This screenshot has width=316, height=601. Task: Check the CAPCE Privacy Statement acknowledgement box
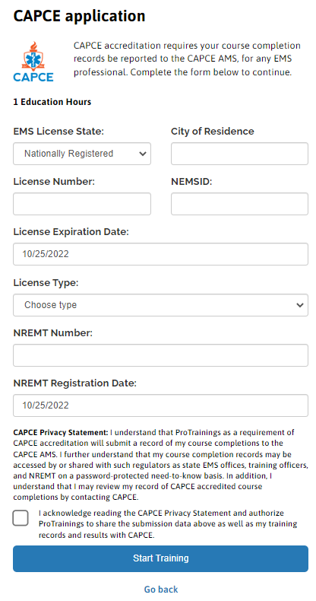[x=21, y=518]
